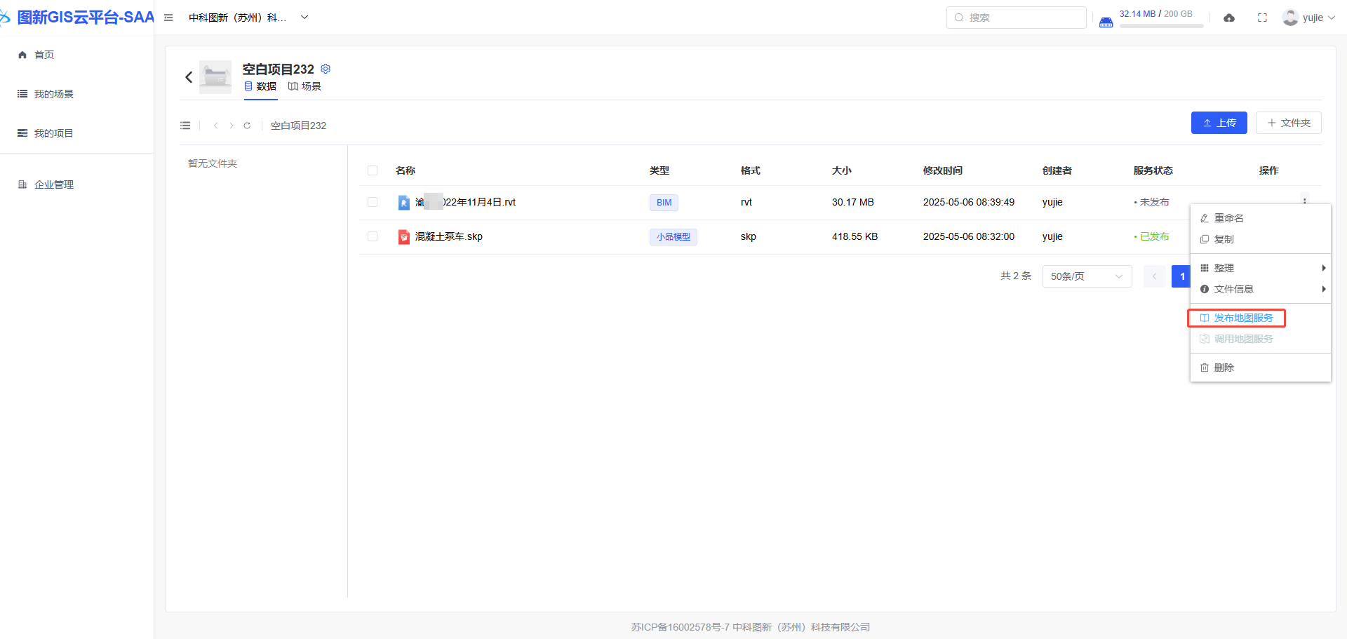Select the checkbox for 混凝土泵车.skp
Viewport: 1347px width, 639px height.
pos(373,236)
